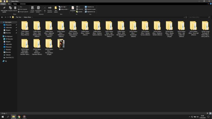This screenshot has height=119, width=212.
Task: Select Ağ in the navigation pane
Action: click(5, 61)
